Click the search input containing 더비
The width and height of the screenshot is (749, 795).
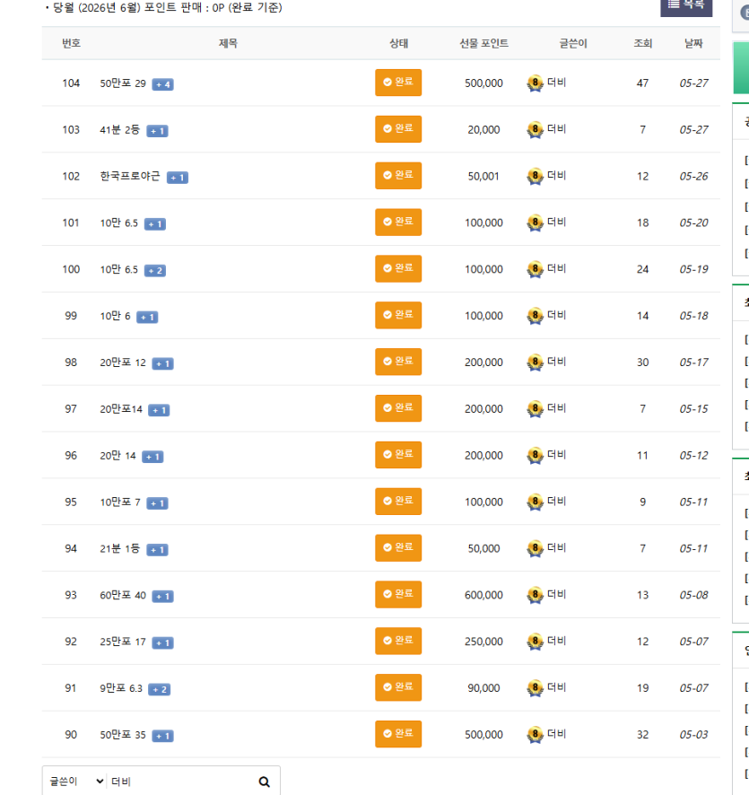click(x=180, y=782)
